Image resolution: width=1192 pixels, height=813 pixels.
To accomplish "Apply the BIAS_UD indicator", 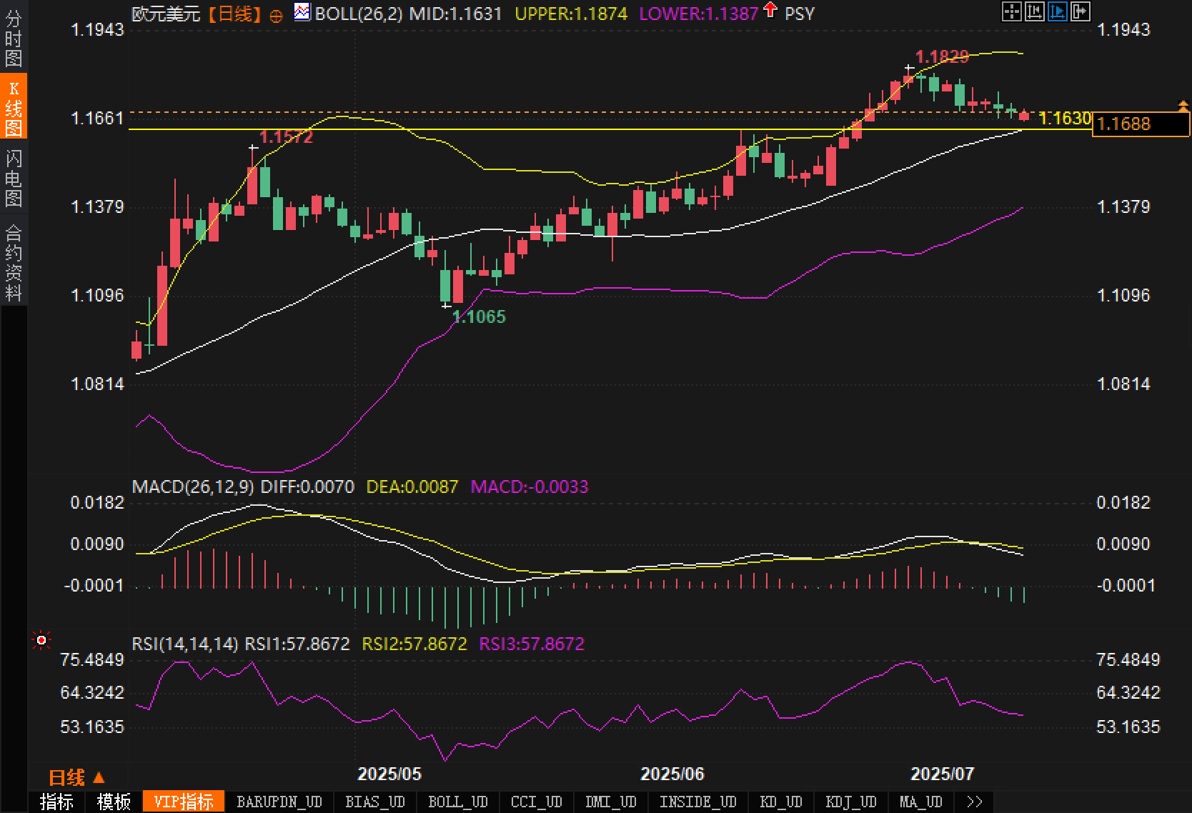I will [x=375, y=802].
